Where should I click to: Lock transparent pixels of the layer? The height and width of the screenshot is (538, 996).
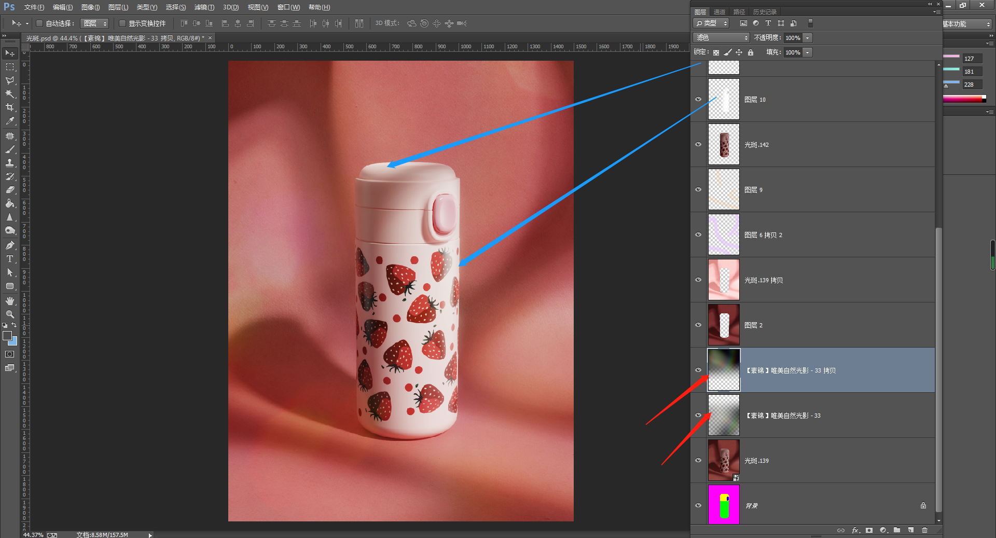715,52
